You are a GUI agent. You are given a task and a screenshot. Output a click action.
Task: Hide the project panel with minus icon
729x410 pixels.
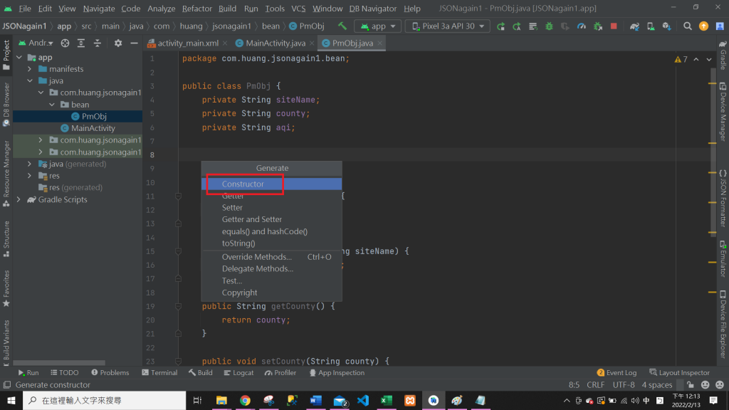(134, 43)
